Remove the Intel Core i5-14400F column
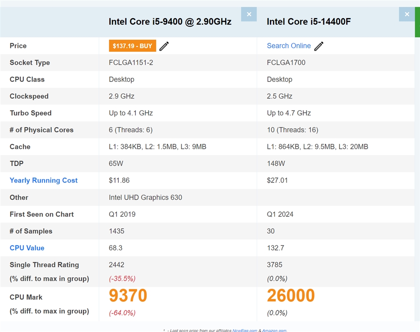420x332 pixels. point(406,14)
